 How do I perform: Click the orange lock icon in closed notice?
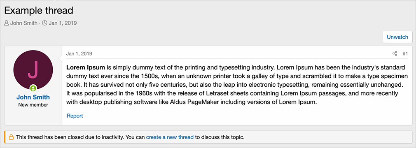11,137
